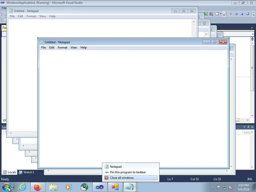
Task: Open toolbar options overflow arrow before debug buttons
Action: (224, 14)
